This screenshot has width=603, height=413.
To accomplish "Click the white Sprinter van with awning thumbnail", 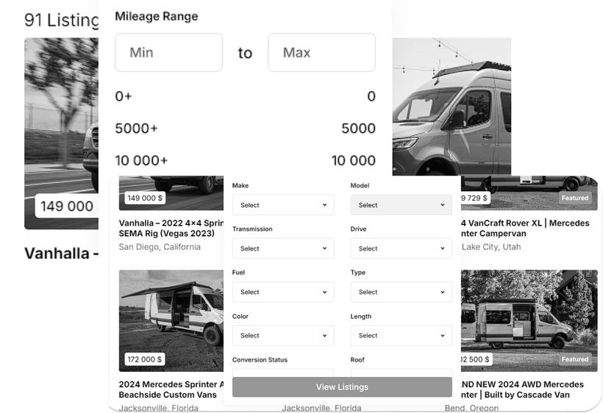I will click(x=171, y=320).
